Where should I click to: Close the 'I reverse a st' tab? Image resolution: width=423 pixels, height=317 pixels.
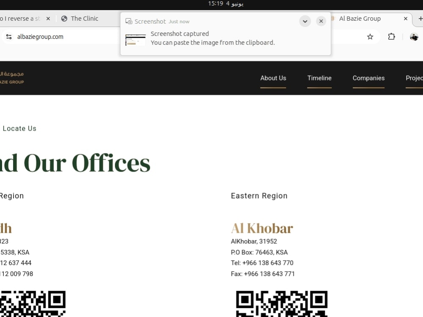tap(48, 19)
